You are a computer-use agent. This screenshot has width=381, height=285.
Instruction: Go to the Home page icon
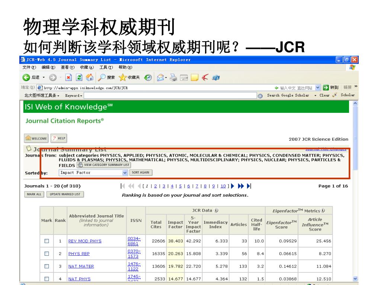point(90,77)
